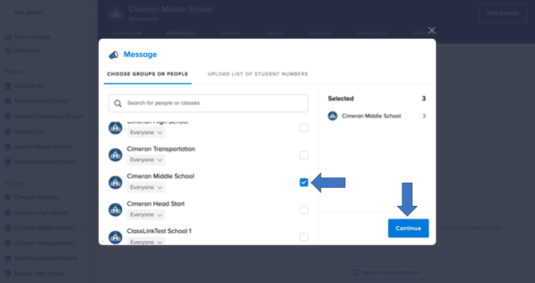Image resolution: width=535 pixels, height=283 pixels.
Task: Click the Add people button
Action: pyautogui.click(x=503, y=13)
